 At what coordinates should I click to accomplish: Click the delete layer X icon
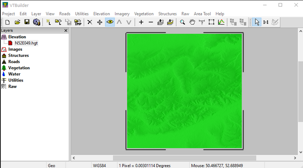90,22
